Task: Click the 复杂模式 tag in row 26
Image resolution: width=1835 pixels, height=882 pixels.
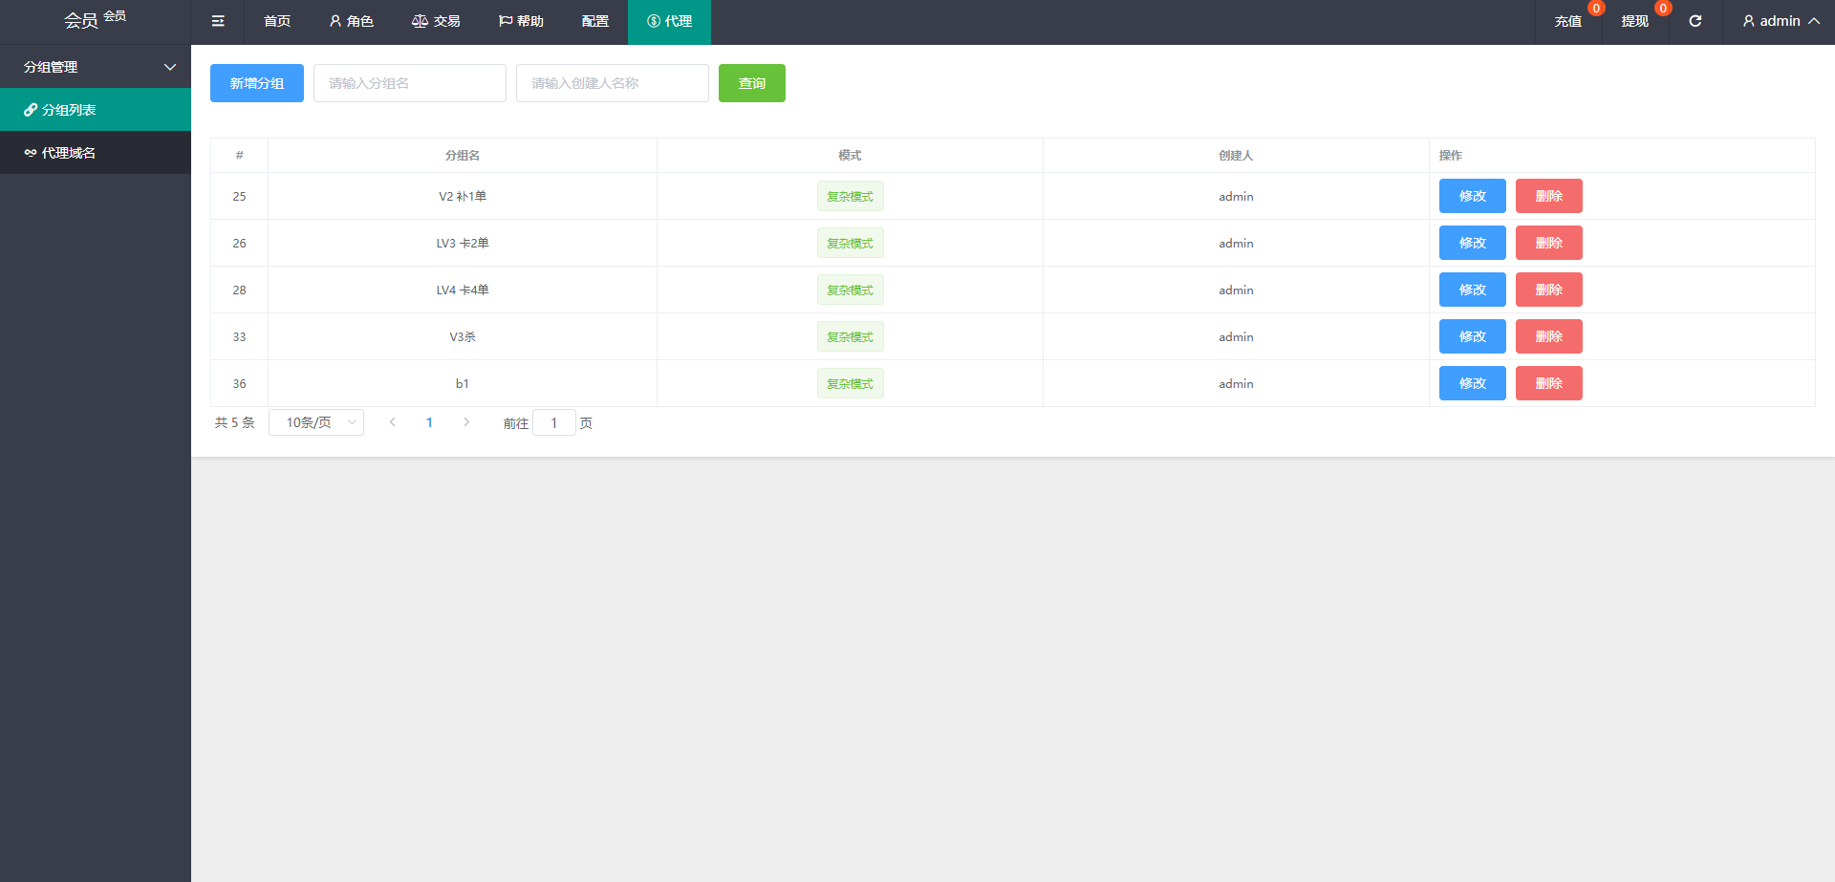Action: click(851, 243)
